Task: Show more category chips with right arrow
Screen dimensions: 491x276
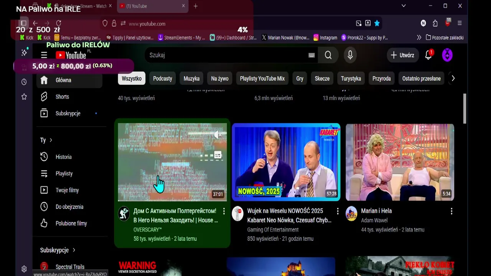Action: tap(453, 78)
